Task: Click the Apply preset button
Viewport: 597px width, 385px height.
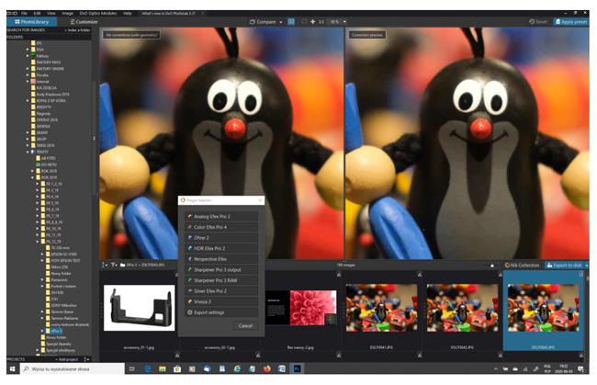Action: (571, 22)
